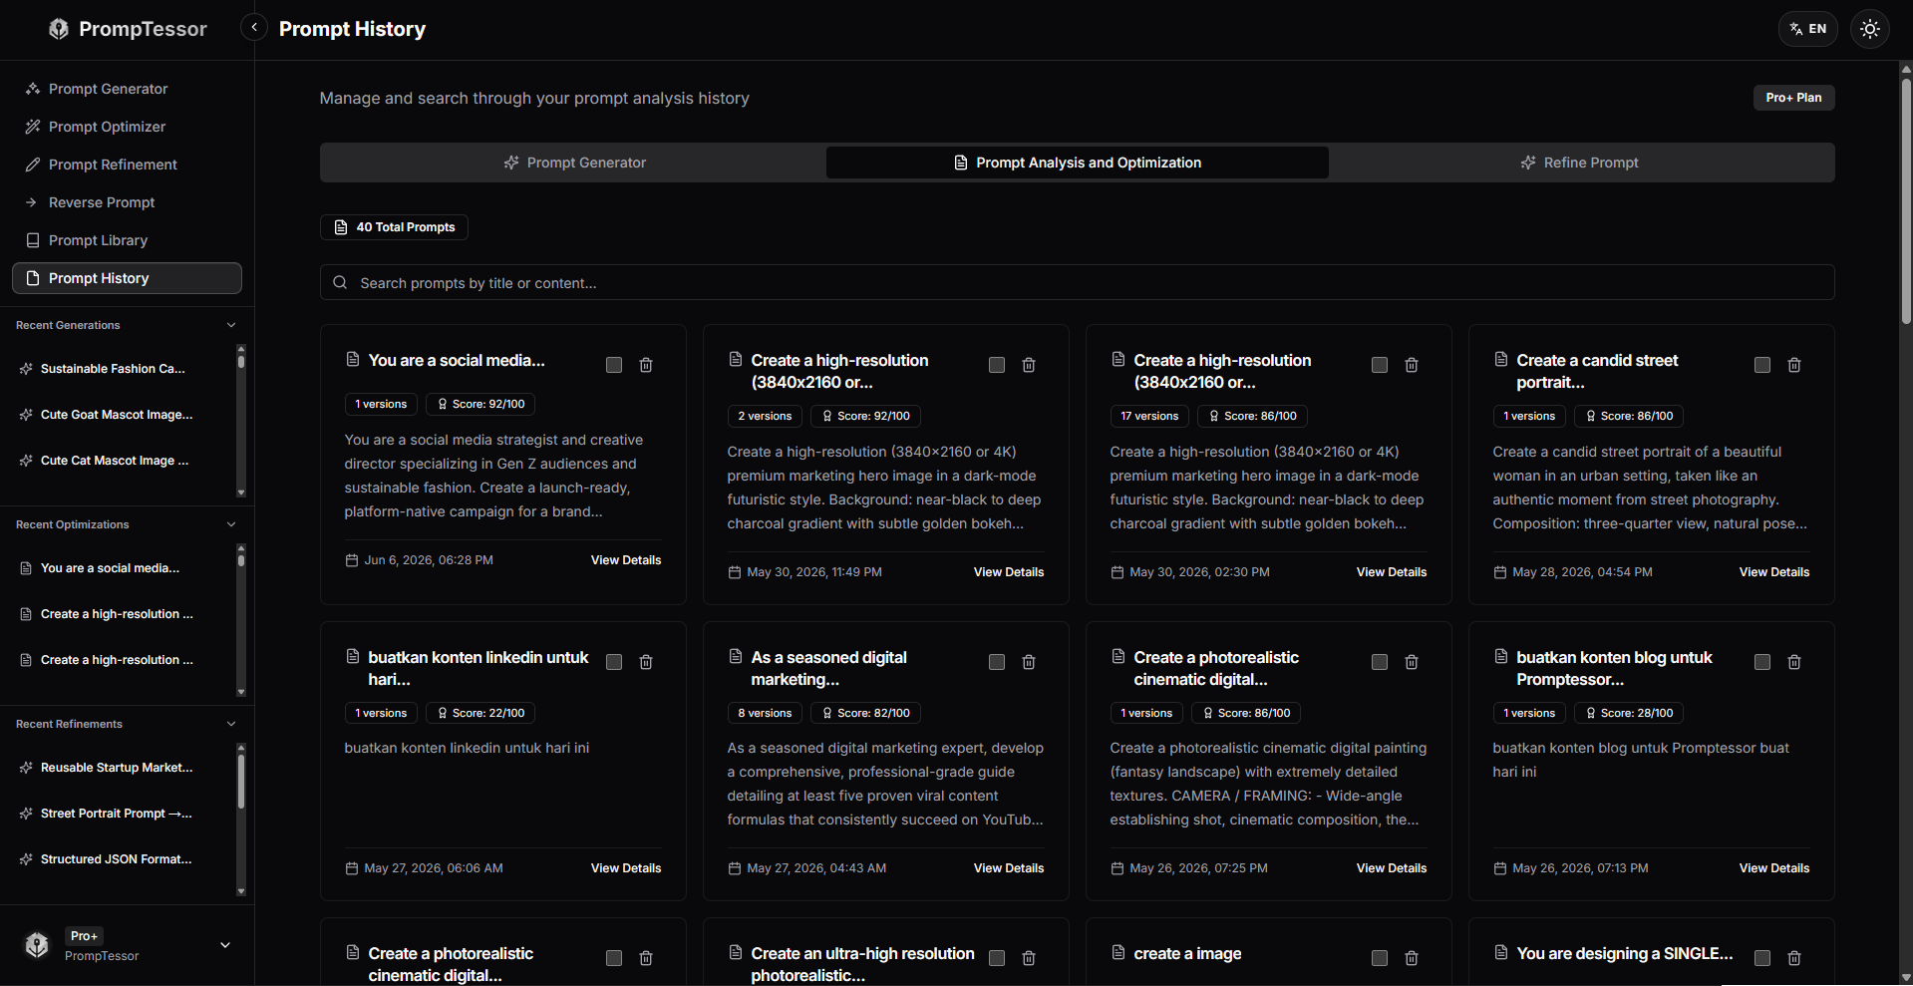The height and width of the screenshot is (986, 1913).
Task: Select checkbox on 2 versions high-resolution card
Action: 997,365
